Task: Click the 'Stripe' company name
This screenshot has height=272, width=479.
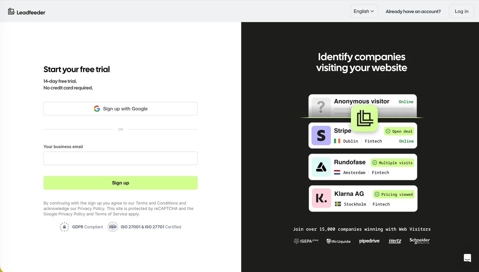Action: (x=343, y=131)
